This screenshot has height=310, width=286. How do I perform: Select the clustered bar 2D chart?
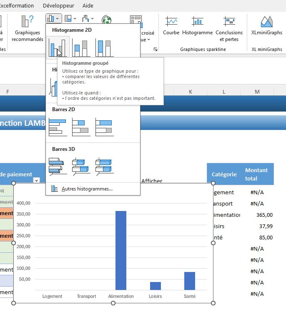[x=58, y=127]
